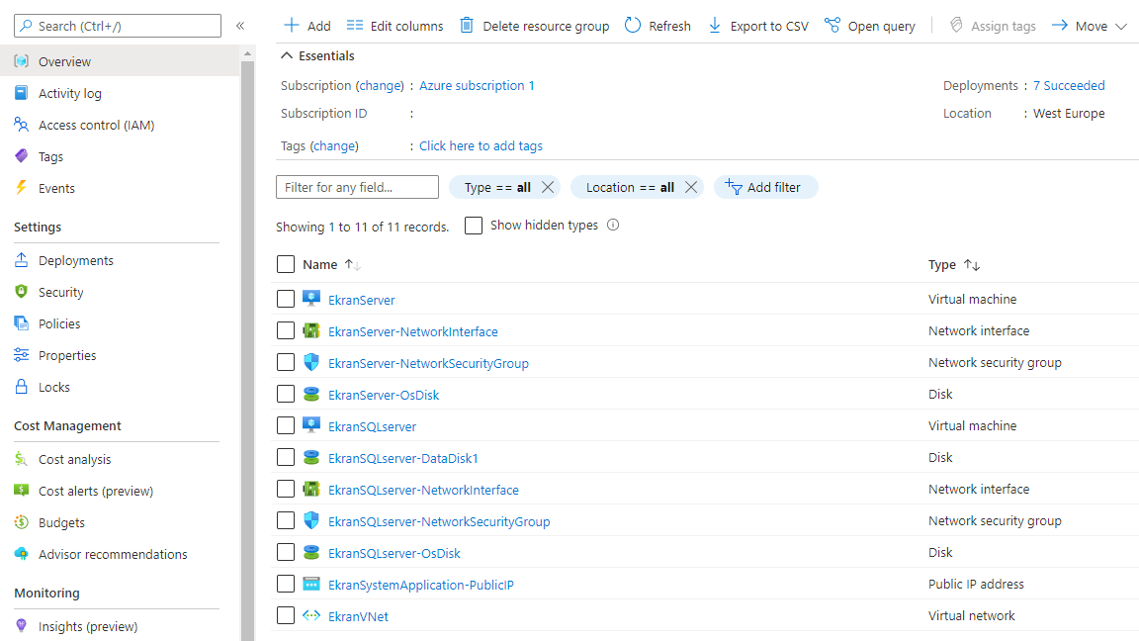The width and height of the screenshot is (1139, 641).
Task: Click the Add filter button
Action: click(765, 187)
